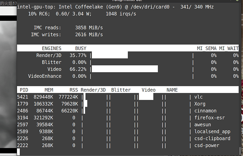Click the 'PID' column header
This screenshot has width=243, height=156.
[24, 90]
